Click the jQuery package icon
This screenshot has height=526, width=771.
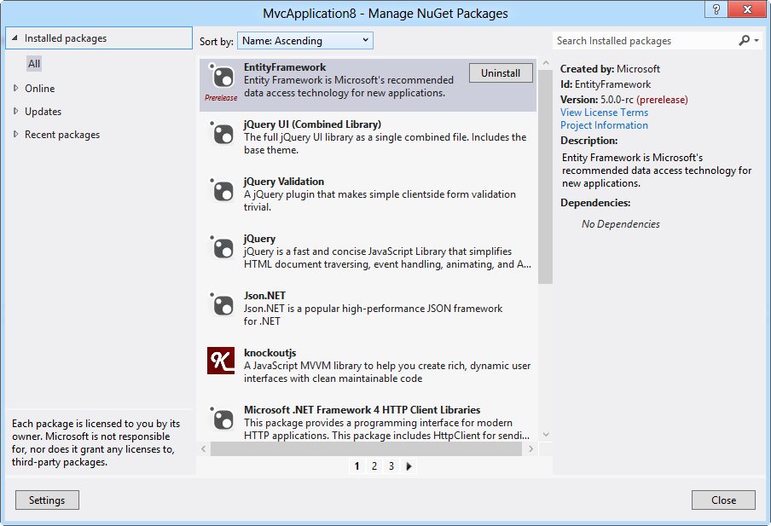221,247
